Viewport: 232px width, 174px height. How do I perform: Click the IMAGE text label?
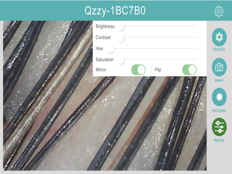pyautogui.click(x=219, y=140)
